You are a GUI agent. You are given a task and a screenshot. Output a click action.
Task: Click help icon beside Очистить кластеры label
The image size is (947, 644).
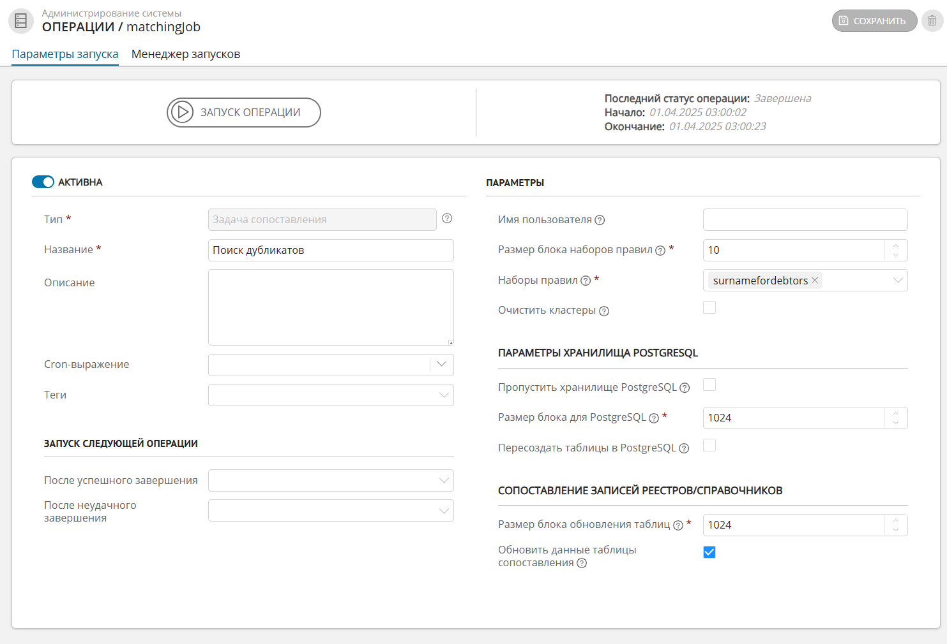point(604,311)
